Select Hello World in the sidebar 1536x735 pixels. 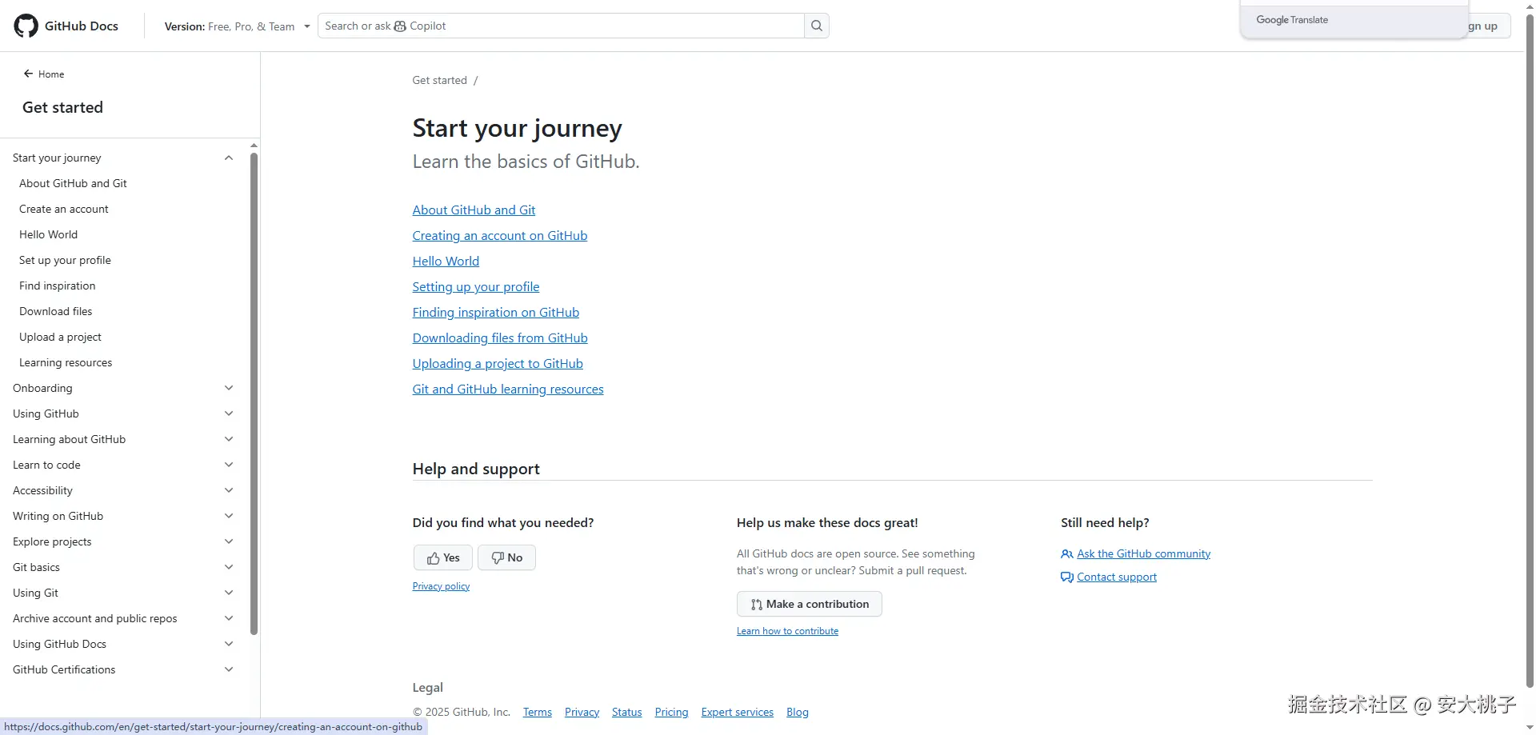[x=49, y=234]
